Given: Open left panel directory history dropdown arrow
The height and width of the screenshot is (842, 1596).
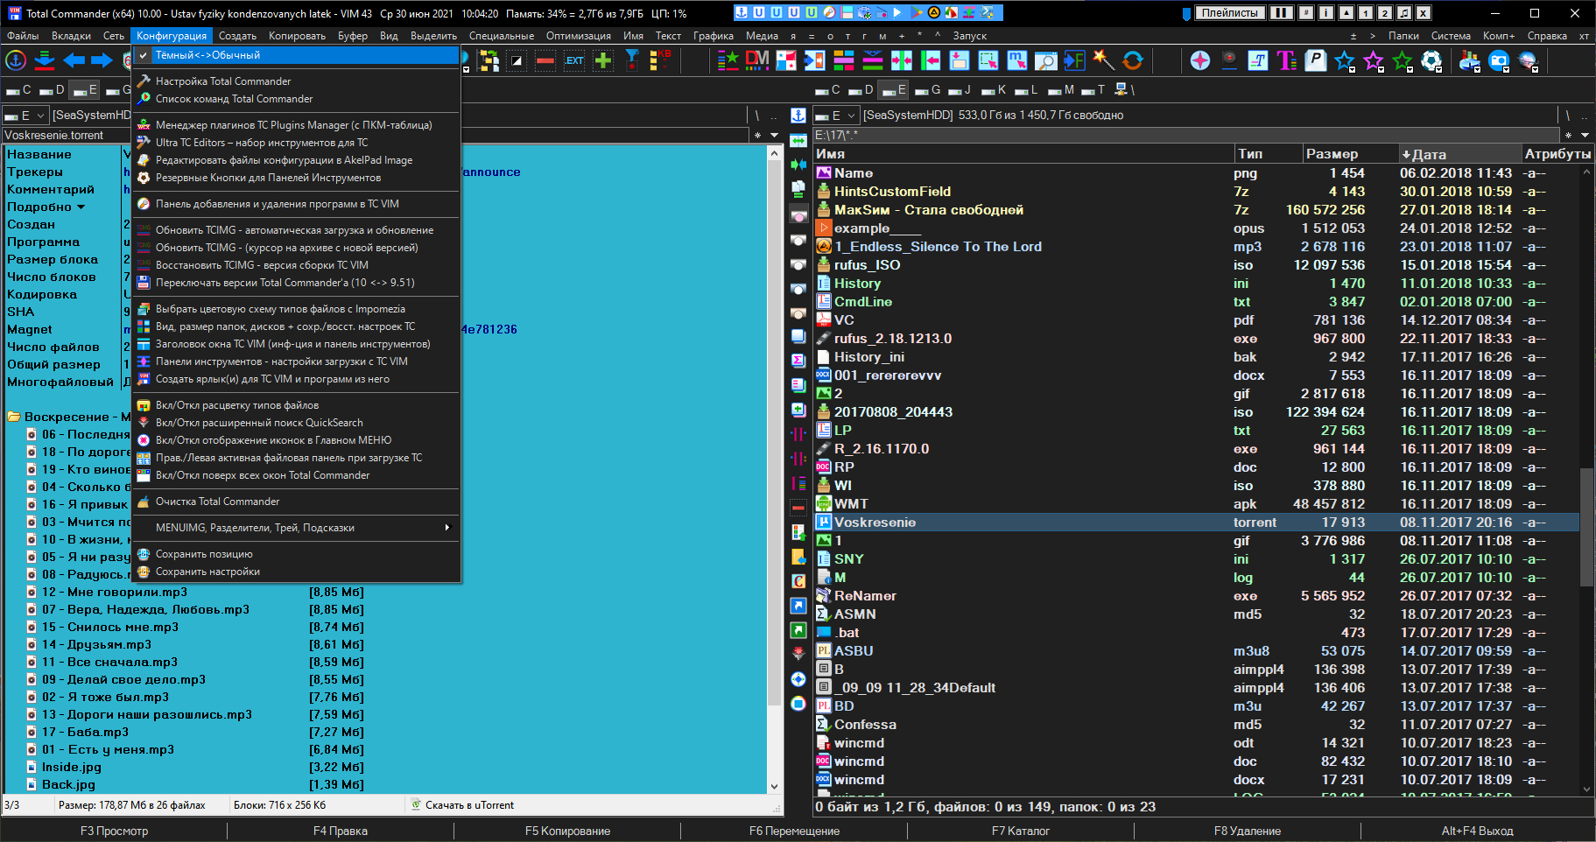Looking at the screenshot, I should click(x=774, y=135).
